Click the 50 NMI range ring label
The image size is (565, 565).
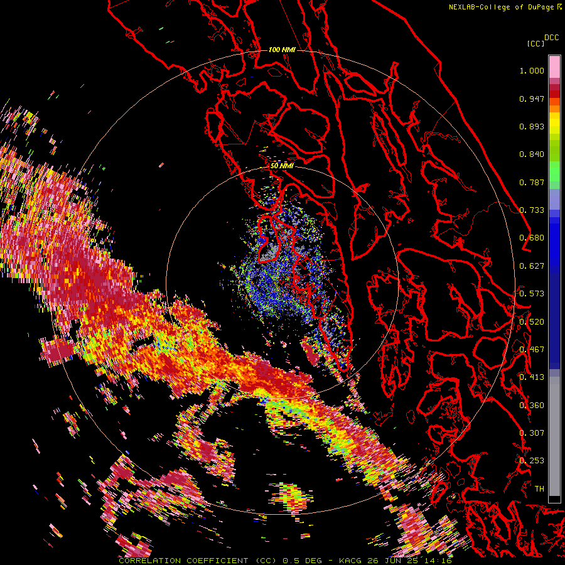282,166
